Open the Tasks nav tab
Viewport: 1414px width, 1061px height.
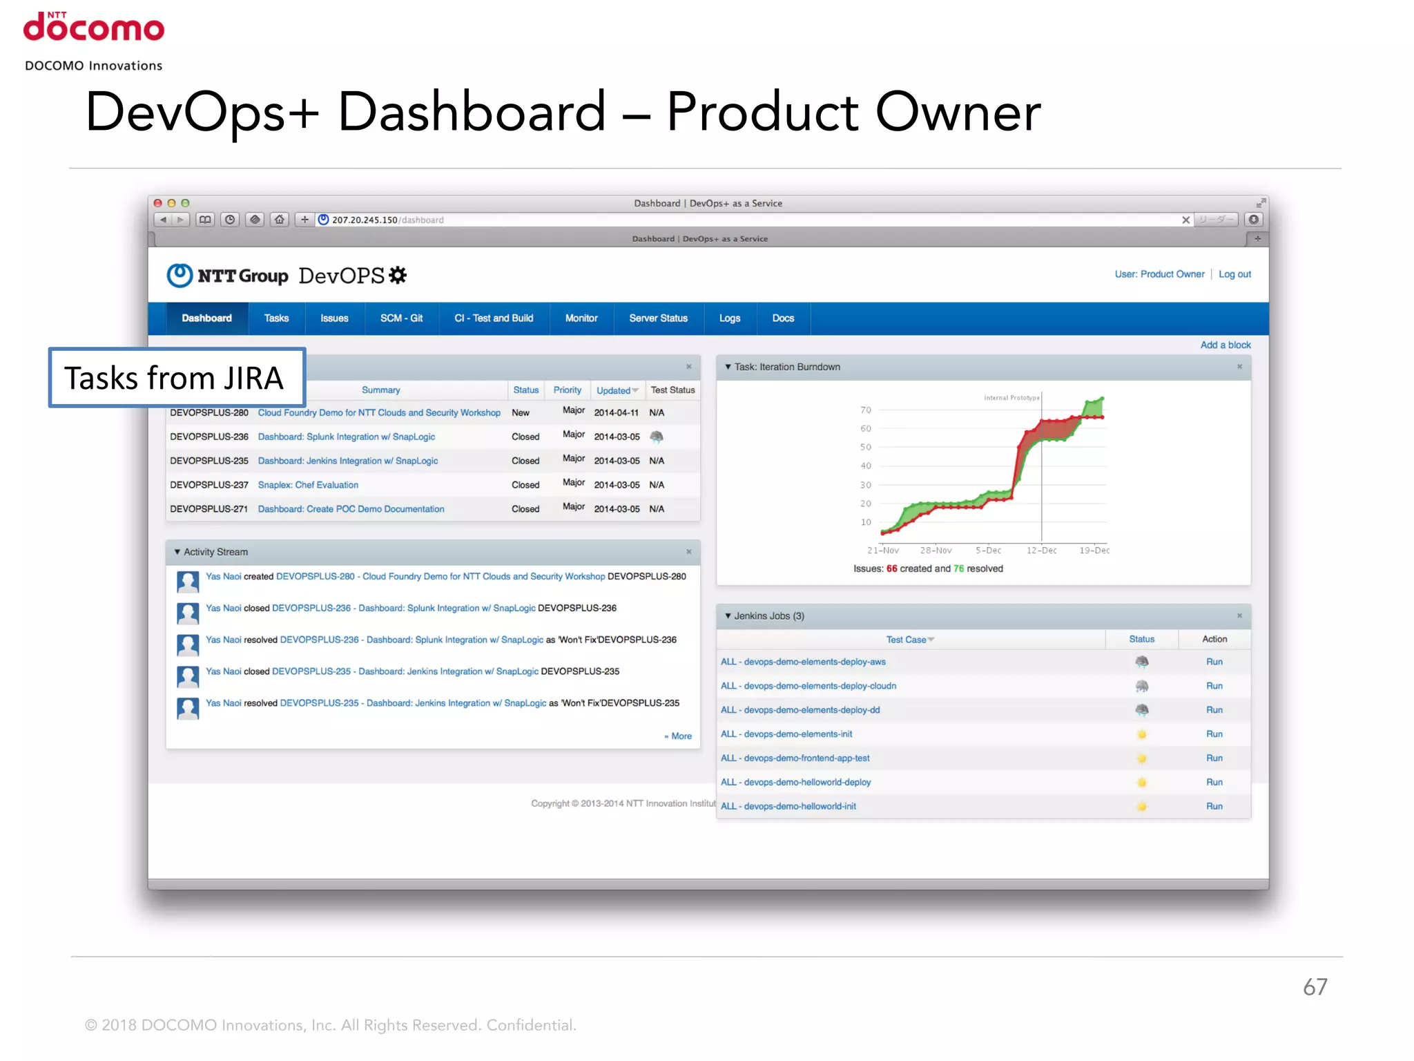point(276,318)
